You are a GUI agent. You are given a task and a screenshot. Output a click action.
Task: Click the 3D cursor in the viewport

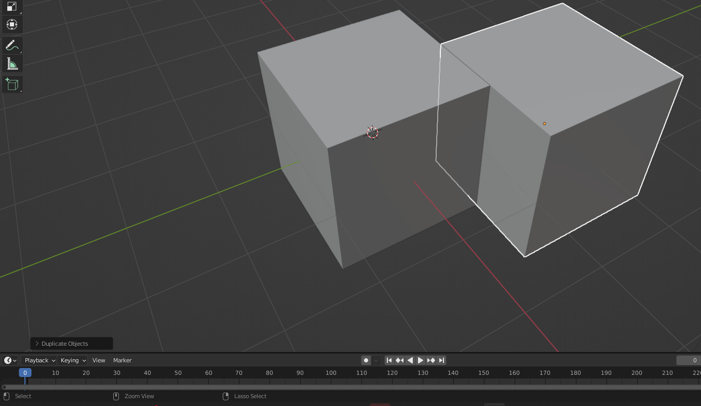372,132
